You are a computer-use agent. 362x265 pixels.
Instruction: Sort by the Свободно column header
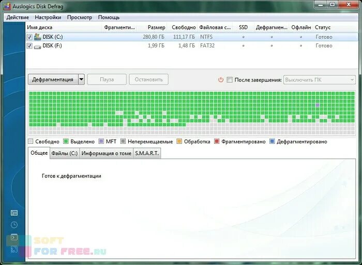click(182, 27)
